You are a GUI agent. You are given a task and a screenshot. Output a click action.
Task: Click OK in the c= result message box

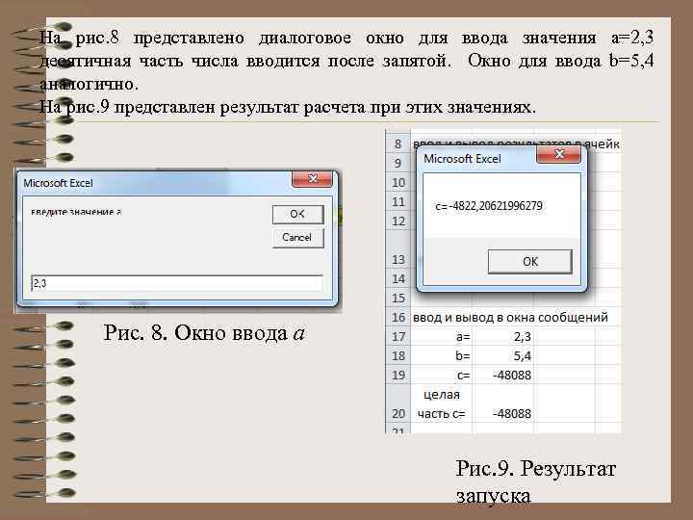click(530, 262)
